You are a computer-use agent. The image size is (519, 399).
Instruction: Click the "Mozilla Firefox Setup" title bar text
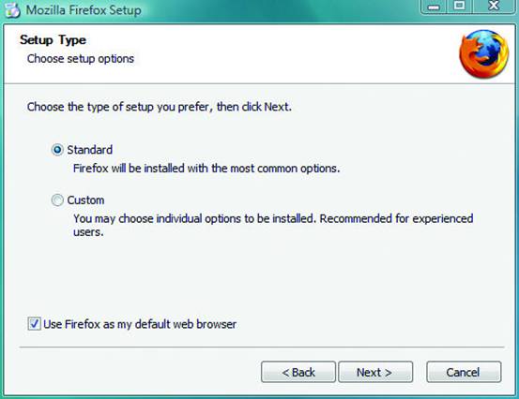pos(84,10)
